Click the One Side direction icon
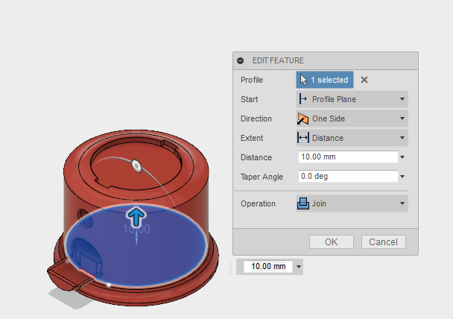The image size is (453, 319). (x=302, y=119)
